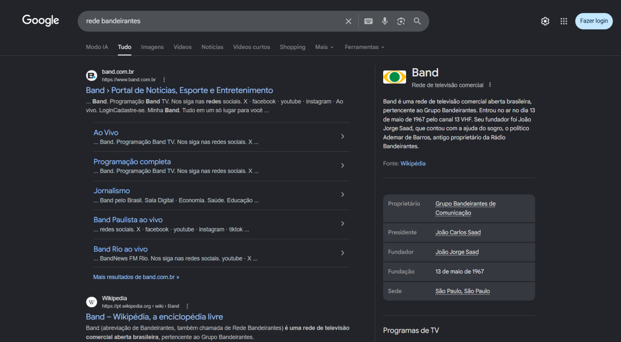Viewport: 621px width, 342px height.
Task: Open the Programação completa sitelink
Action: coord(132,162)
